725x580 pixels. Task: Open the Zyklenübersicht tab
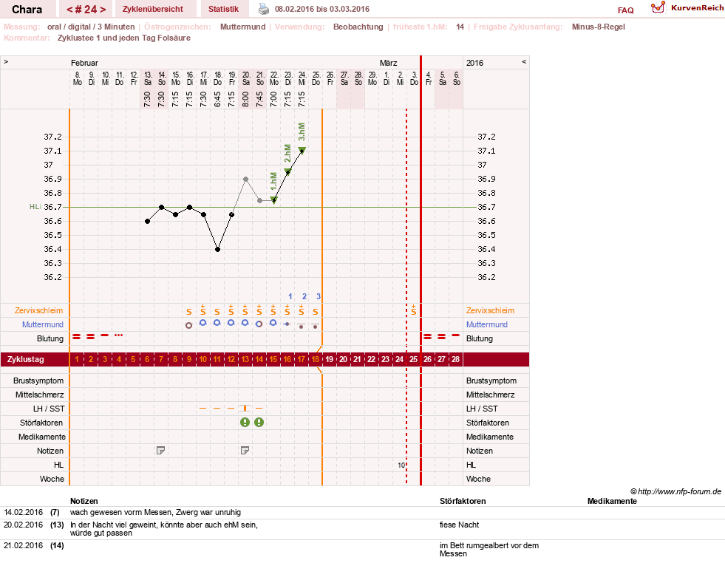click(x=152, y=9)
